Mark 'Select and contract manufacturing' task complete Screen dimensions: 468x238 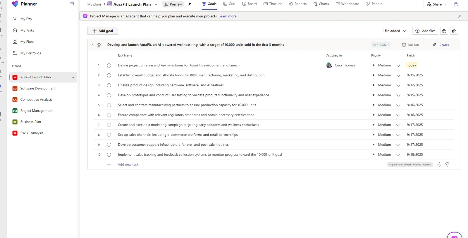(109, 105)
